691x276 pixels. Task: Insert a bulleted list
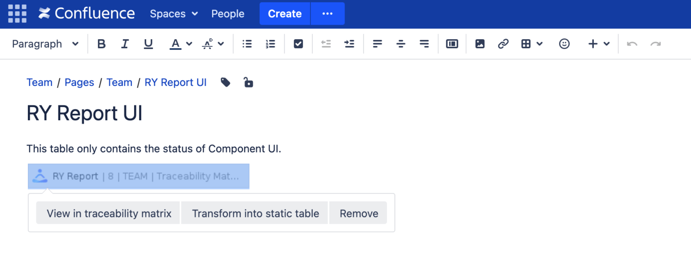(247, 44)
